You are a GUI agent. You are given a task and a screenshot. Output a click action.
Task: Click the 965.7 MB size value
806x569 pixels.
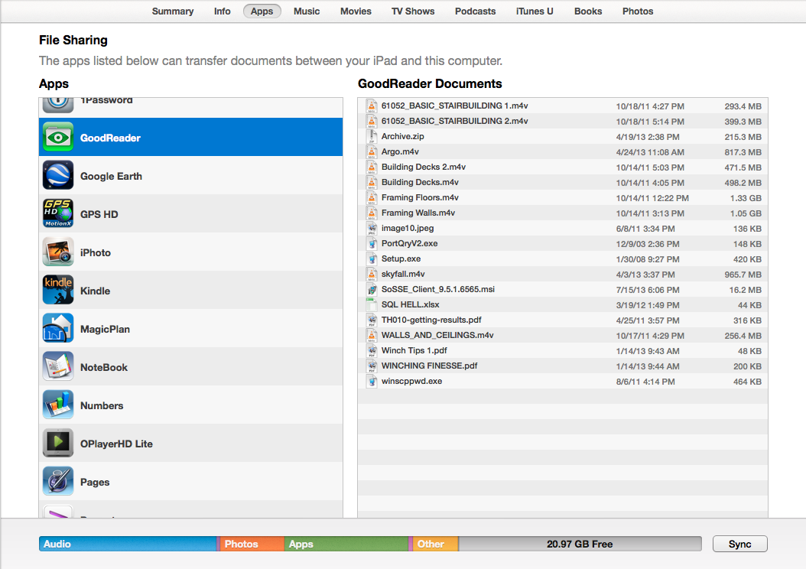tap(743, 275)
